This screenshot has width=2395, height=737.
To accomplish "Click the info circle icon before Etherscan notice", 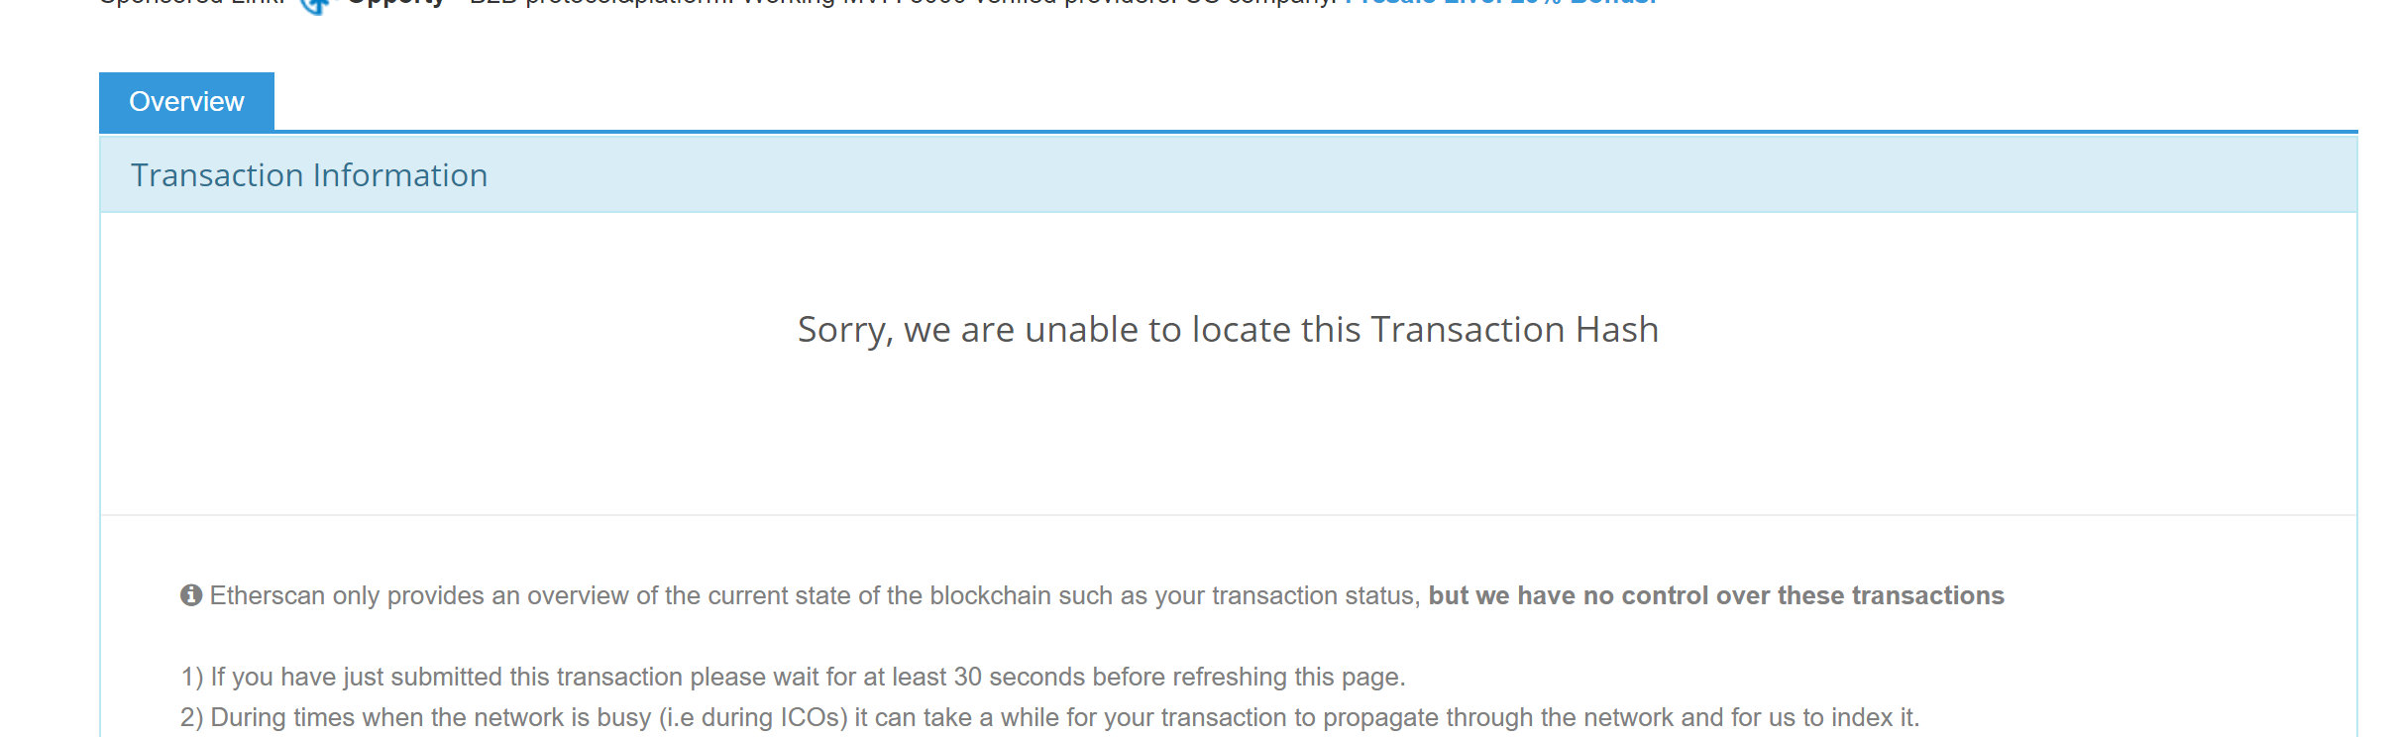I will [x=191, y=595].
